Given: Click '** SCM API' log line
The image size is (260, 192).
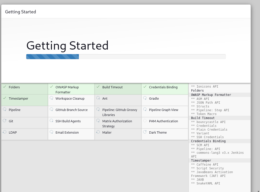Looking at the screenshot, I should coord(200,145).
